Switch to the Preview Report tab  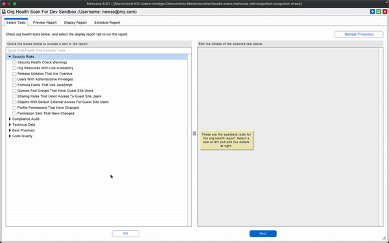[x=45, y=23]
